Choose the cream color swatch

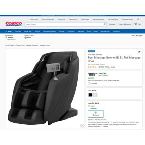pos(95,95)
